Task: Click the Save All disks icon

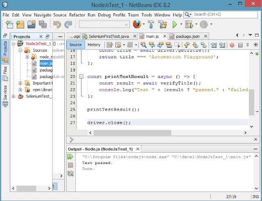Action: coord(43,25)
